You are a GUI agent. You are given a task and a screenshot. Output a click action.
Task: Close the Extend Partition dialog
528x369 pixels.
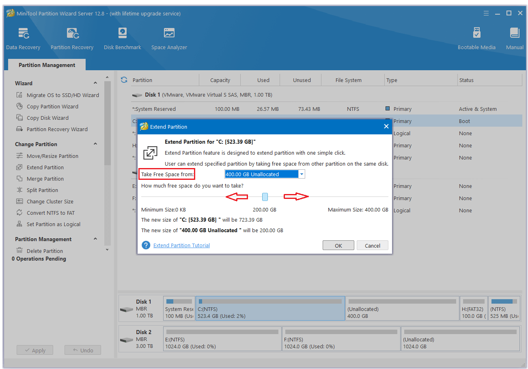(386, 127)
